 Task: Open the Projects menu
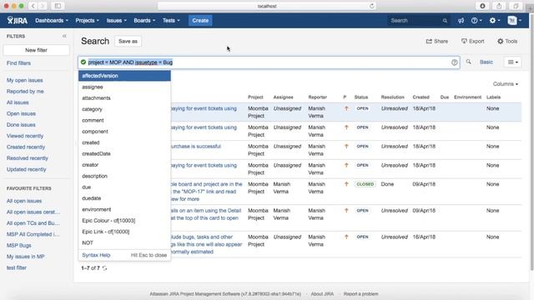87,20
